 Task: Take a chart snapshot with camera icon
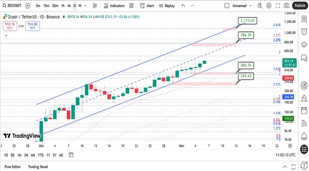pos(286,6)
